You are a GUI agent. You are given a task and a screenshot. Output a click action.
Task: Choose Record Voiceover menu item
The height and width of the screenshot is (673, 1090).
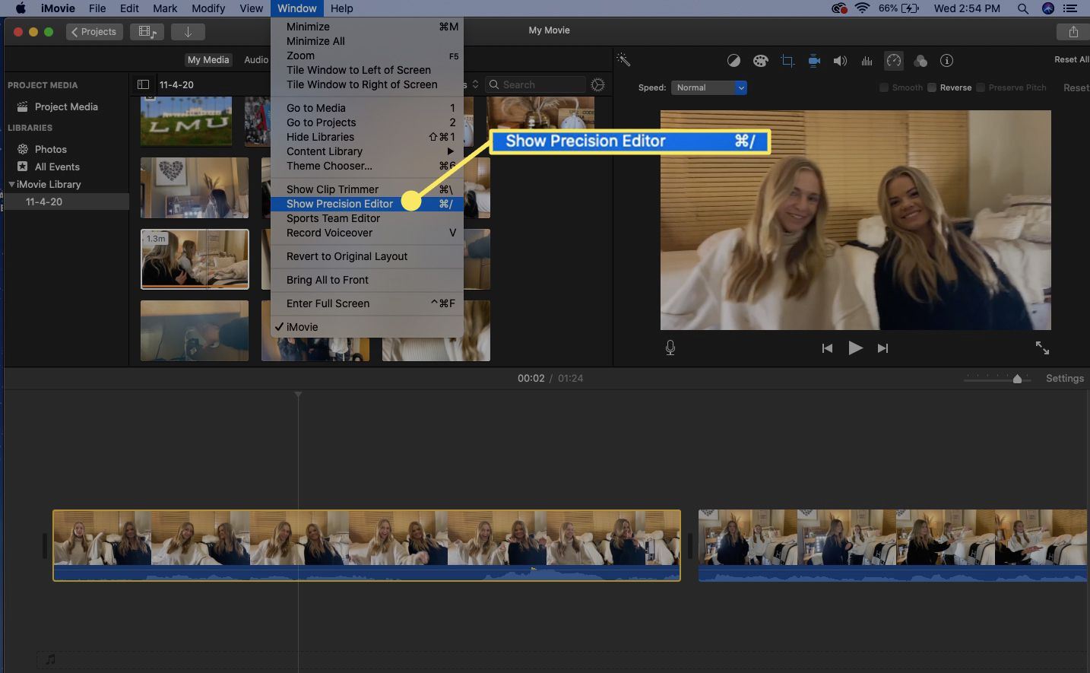click(x=367, y=233)
